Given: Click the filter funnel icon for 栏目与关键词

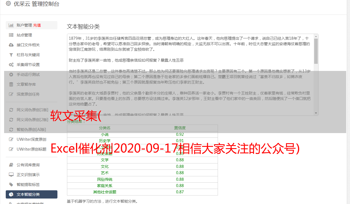Looking at the screenshot, I should click(11, 55).
